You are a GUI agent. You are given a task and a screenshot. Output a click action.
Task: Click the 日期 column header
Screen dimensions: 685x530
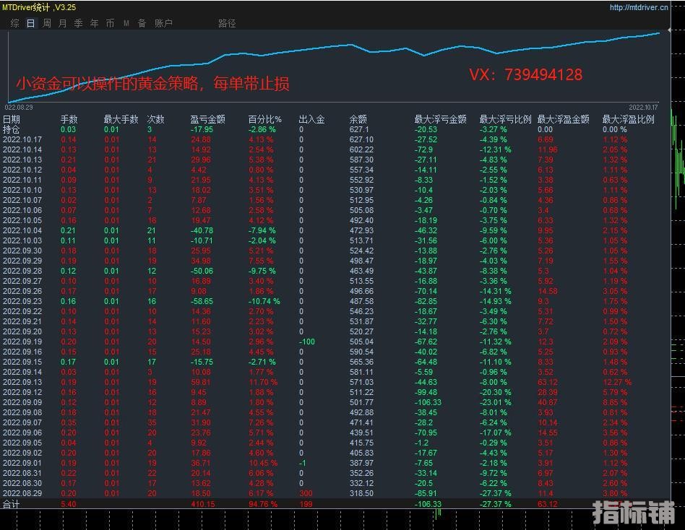pyautogui.click(x=12, y=119)
